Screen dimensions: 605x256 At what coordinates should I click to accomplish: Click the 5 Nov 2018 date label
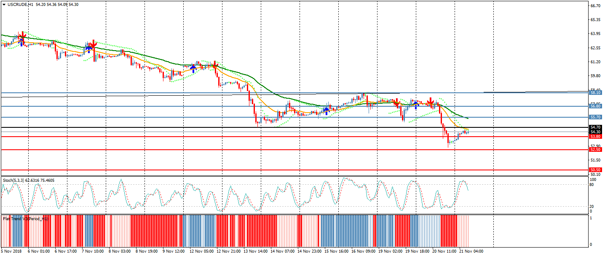[12, 251]
